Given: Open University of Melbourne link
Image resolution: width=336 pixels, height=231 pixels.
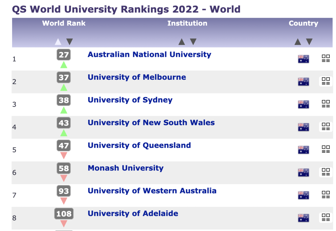Looking at the screenshot, I should (137, 77).
